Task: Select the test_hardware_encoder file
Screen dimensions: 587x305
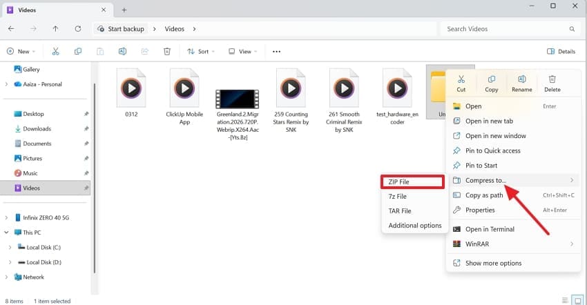Action: pos(397,96)
